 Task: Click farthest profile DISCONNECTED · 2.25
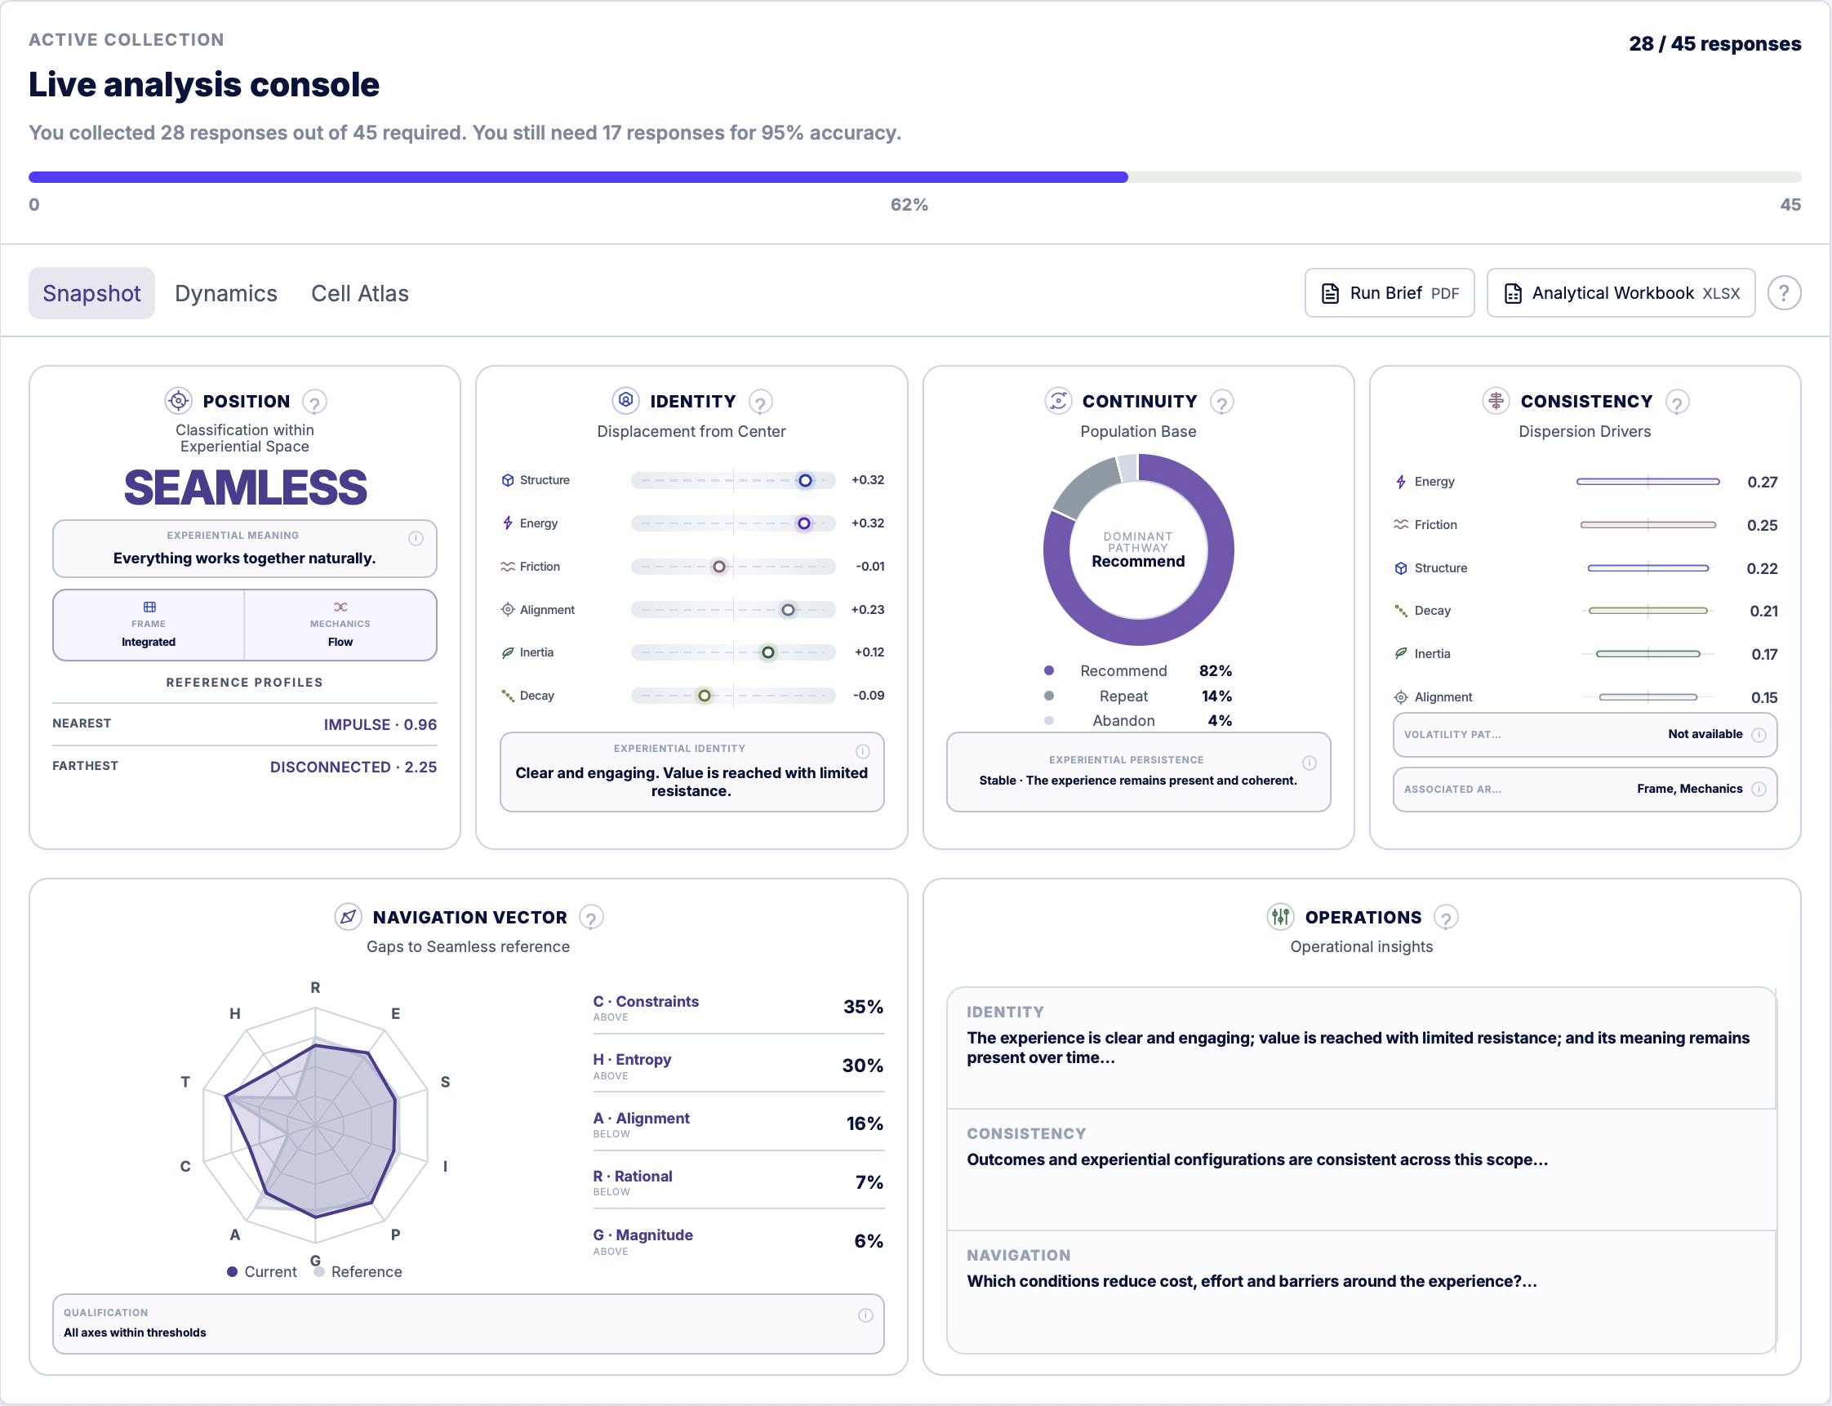(x=354, y=767)
